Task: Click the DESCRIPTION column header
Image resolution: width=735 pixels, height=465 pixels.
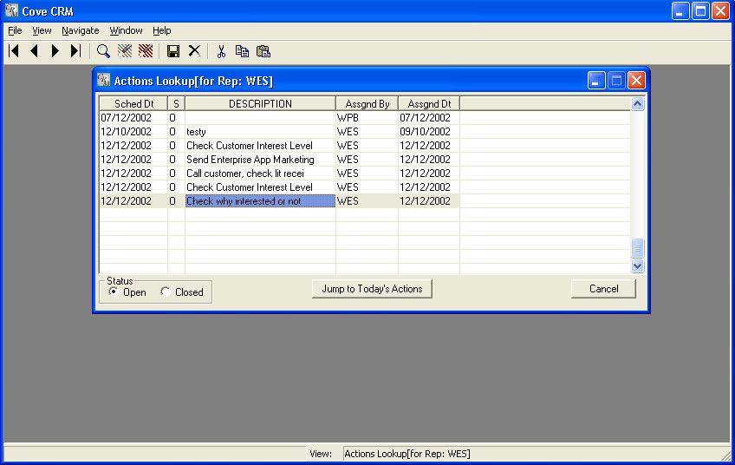Action: click(260, 104)
